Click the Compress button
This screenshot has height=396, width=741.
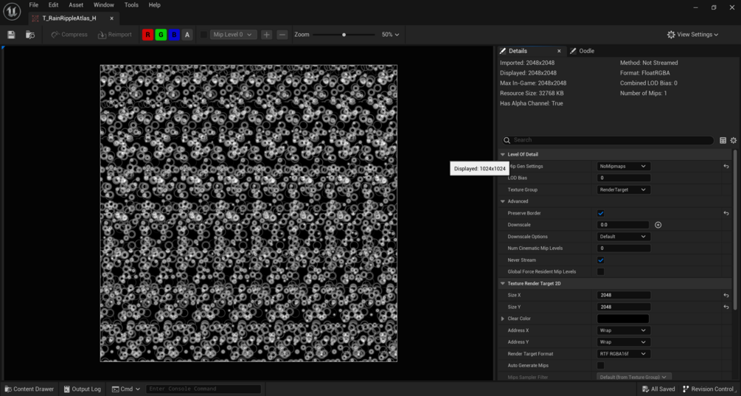pos(69,35)
